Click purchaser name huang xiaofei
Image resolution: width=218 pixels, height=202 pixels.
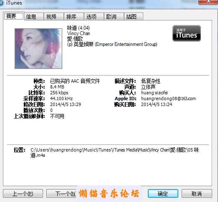155,93
